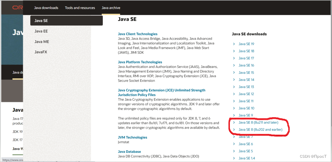Open the Java SE 11 download link

pyautogui.click(x=246, y=101)
